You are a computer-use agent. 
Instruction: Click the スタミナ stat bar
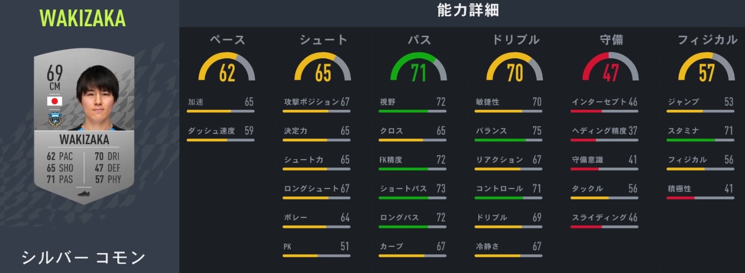tap(700, 140)
